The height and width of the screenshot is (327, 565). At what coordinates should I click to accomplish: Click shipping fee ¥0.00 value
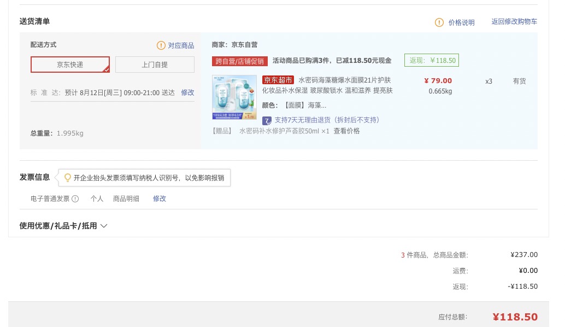pyautogui.click(x=528, y=270)
